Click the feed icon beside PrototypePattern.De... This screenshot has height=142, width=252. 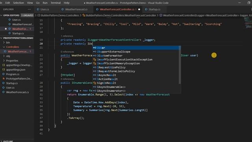coord(4,79)
